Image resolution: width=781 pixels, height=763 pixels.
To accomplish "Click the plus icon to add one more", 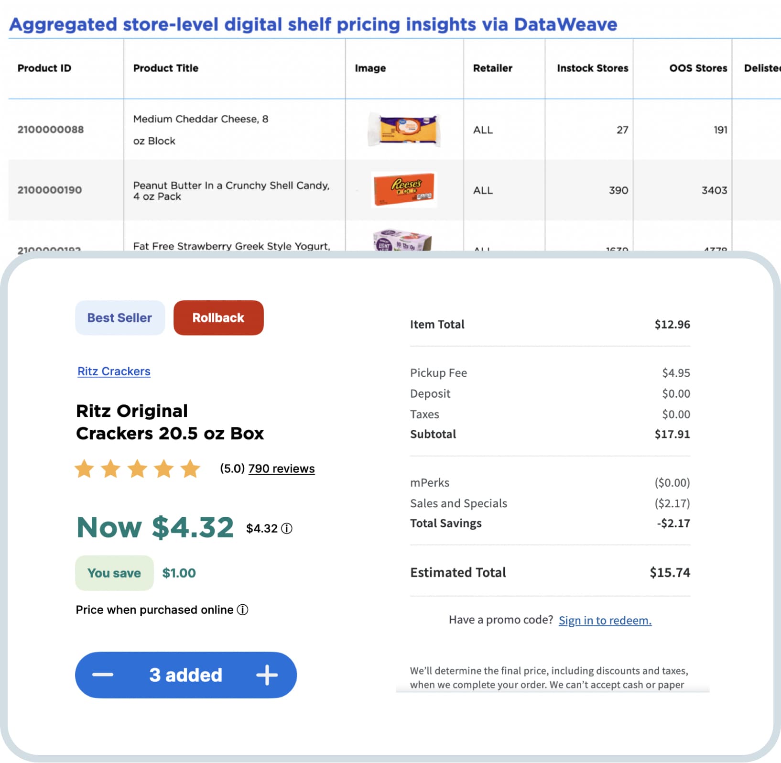I will click(267, 675).
